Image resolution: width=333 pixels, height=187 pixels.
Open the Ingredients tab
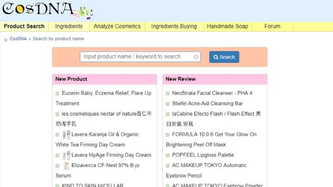click(69, 27)
